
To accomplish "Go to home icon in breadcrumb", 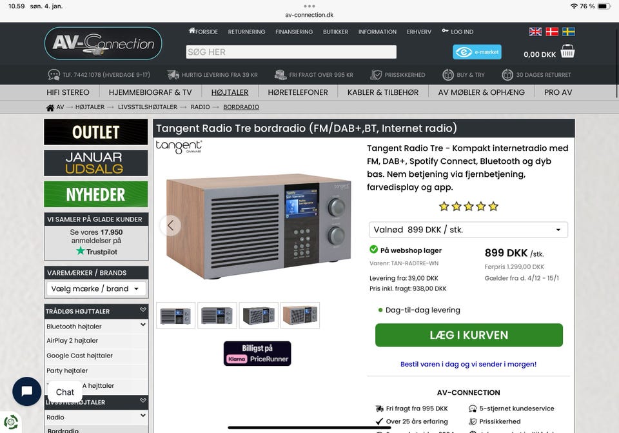I will (50, 108).
